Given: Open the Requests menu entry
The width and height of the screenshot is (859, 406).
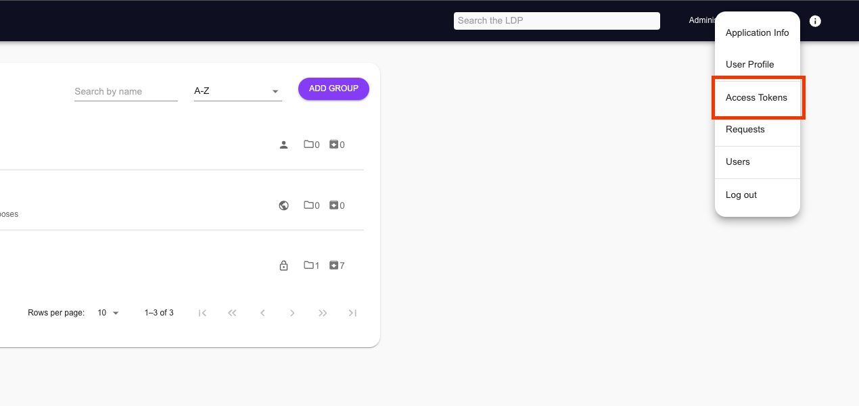Looking at the screenshot, I should [745, 129].
